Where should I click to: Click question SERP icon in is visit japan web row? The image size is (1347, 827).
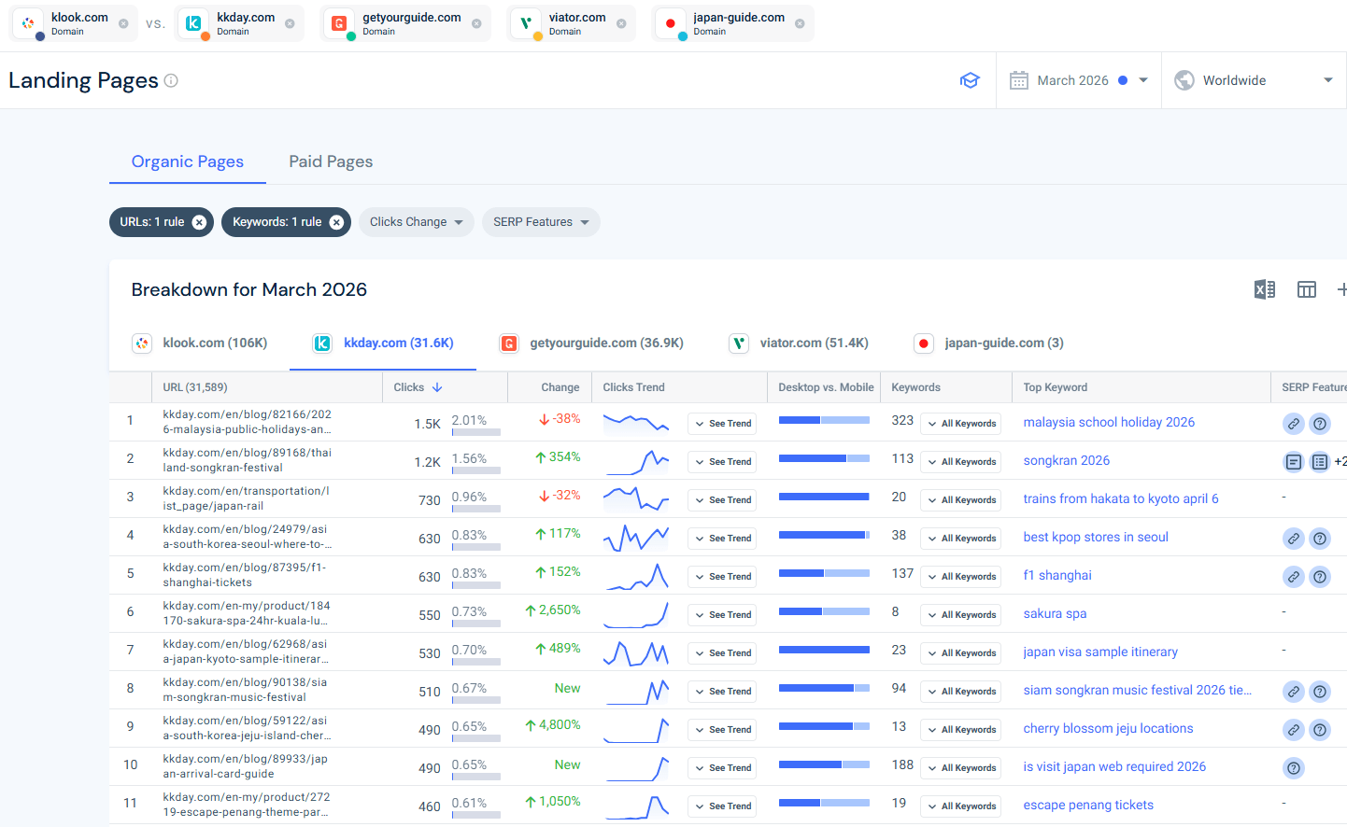1294,768
